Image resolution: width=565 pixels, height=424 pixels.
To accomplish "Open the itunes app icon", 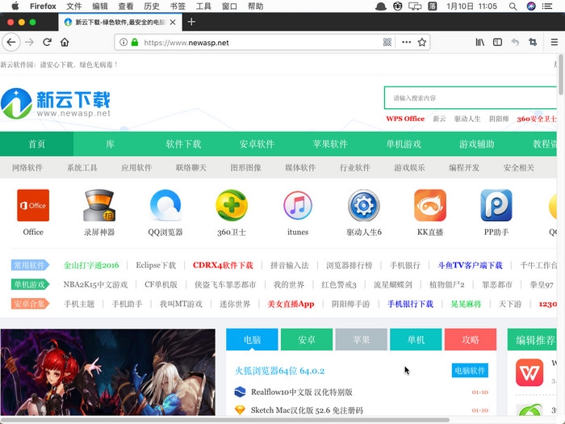I will (298, 205).
